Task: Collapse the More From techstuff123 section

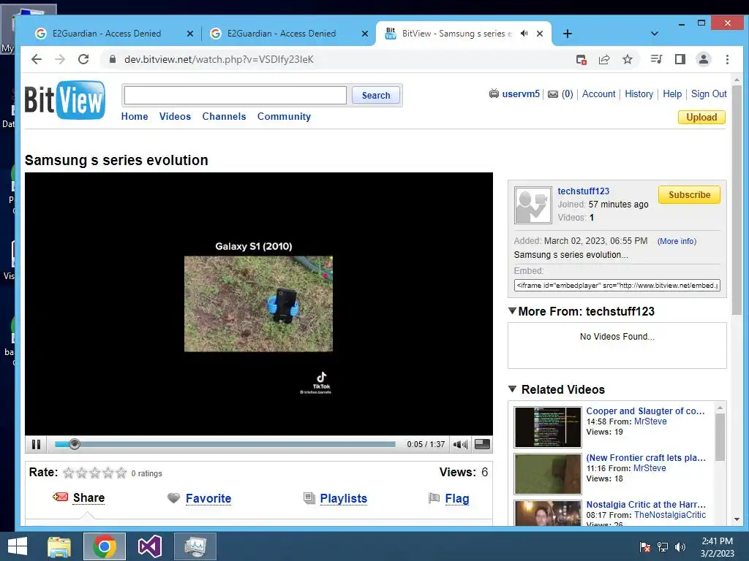Action: [x=512, y=311]
